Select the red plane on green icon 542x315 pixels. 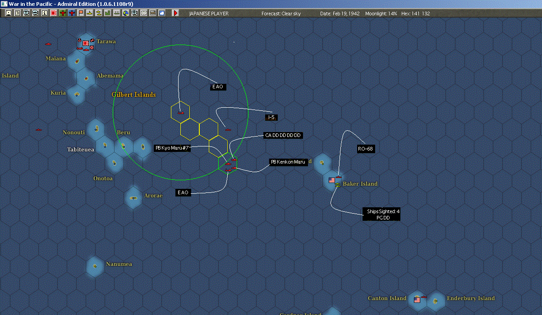(x=62, y=13)
